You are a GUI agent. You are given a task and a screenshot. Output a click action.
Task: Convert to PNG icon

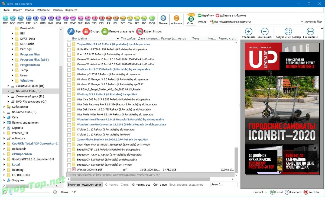[x=87, y=19]
